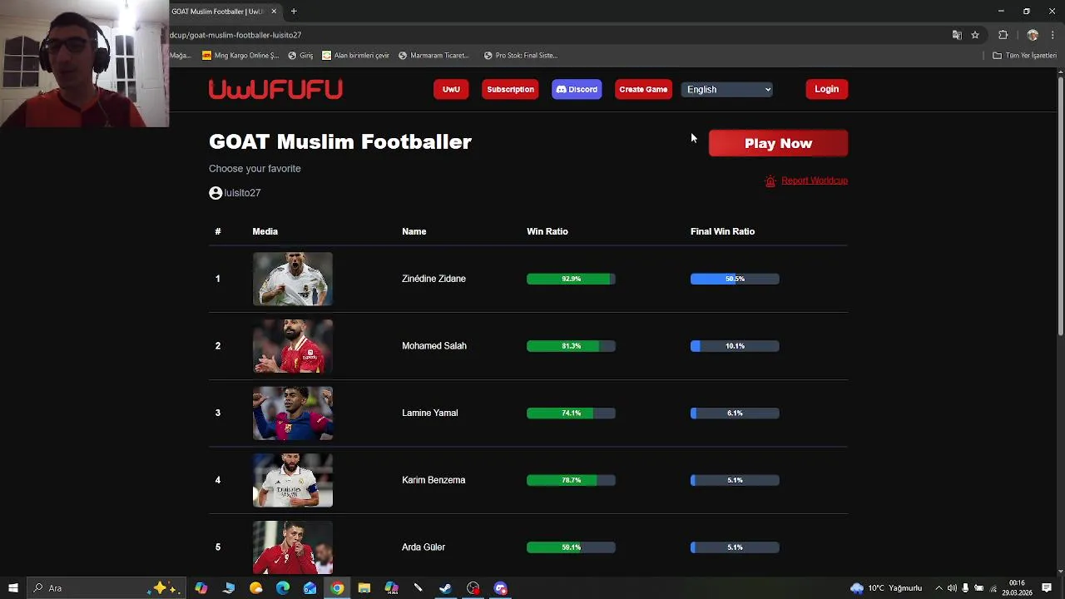
Task: Select the name Zinédine Zidane
Action: click(x=433, y=279)
